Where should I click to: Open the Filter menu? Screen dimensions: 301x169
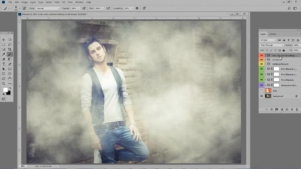(57, 2)
